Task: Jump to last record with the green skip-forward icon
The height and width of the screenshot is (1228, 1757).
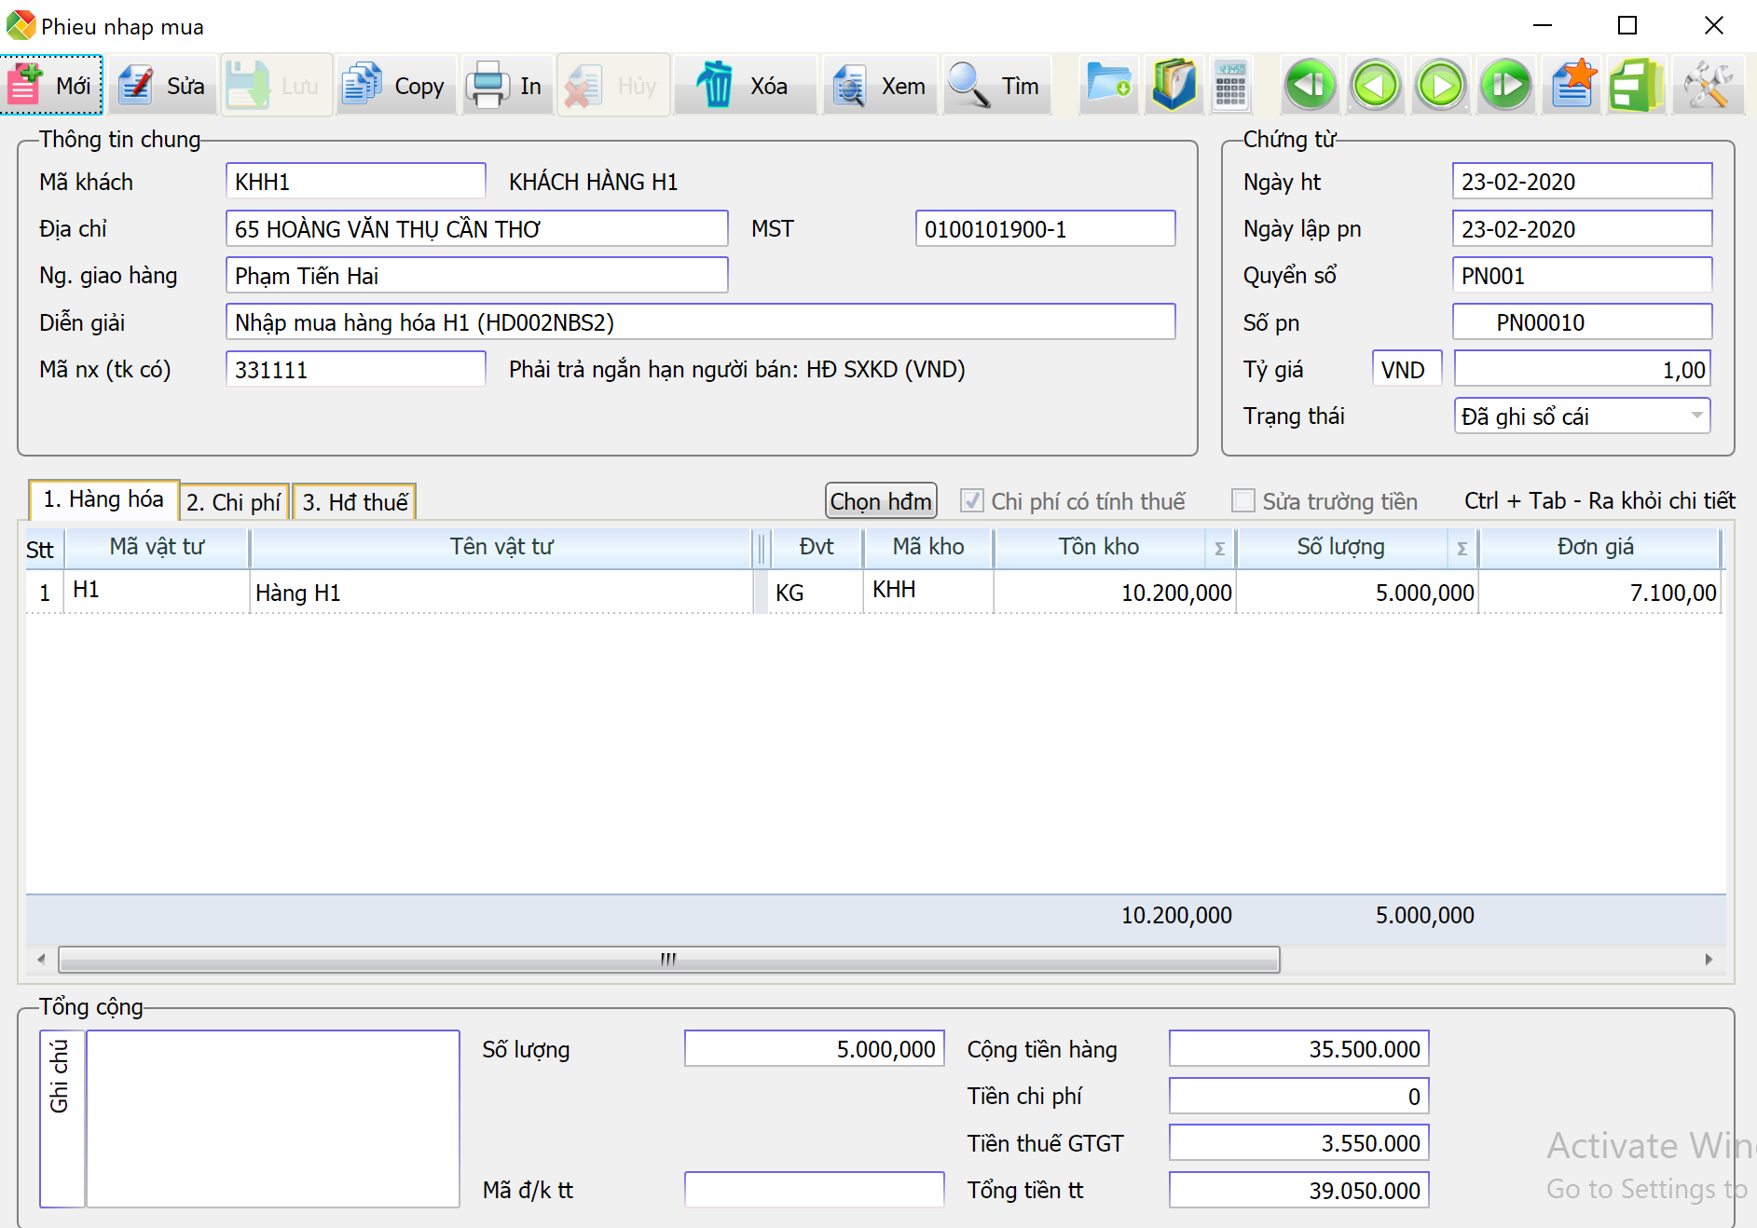Action: pos(1505,86)
